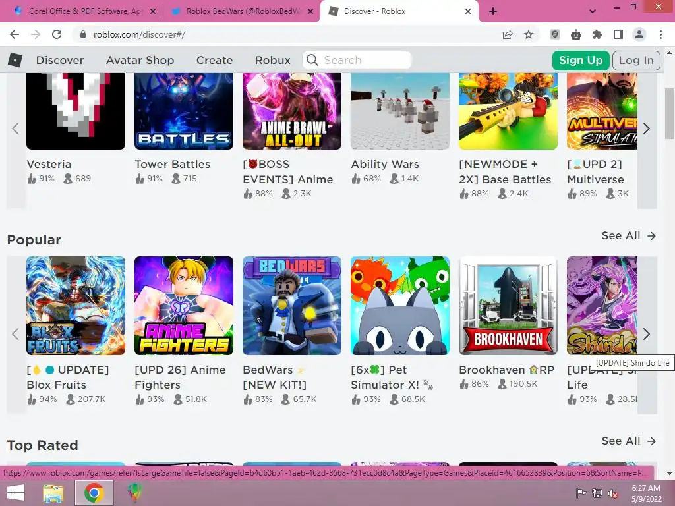Open the Create nav item
Viewport: 675px width, 506px height.
pos(214,60)
